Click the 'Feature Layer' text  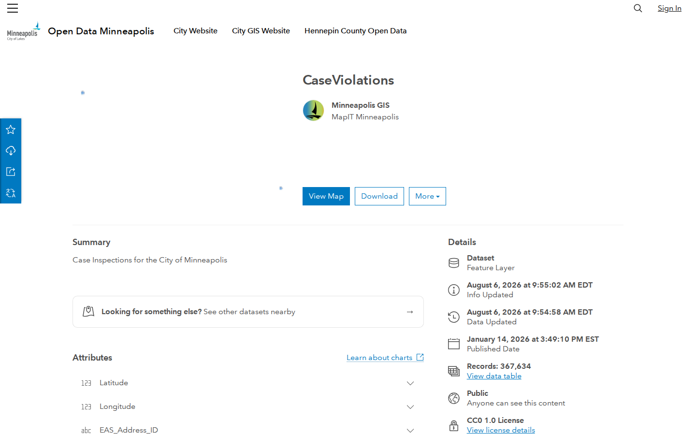tap(491, 268)
